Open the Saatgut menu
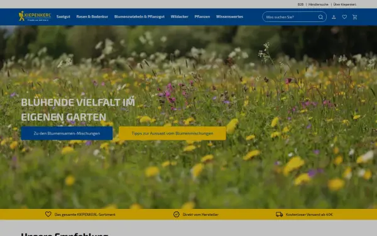Viewport: 377px width, 236px height. [x=63, y=16]
